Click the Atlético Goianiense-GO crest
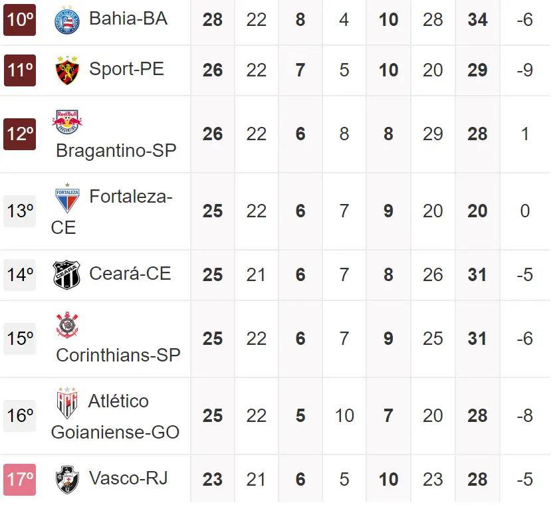The image size is (553, 505). tap(66, 403)
